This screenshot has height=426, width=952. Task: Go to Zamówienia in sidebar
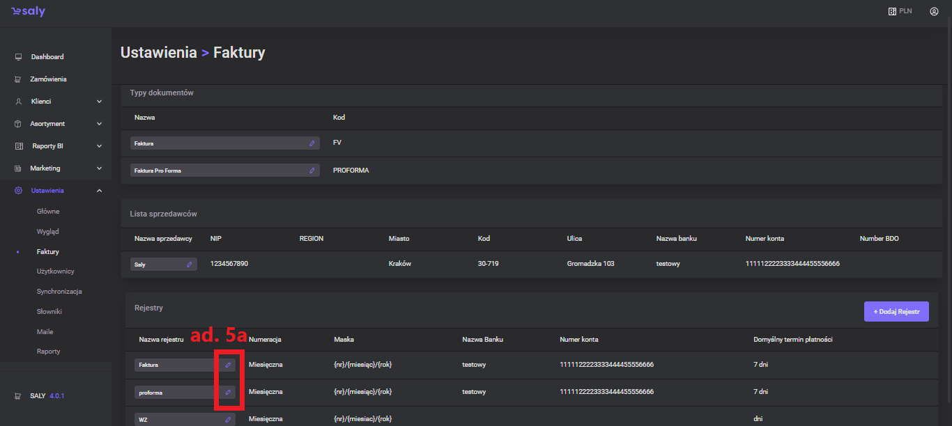click(x=48, y=79)
